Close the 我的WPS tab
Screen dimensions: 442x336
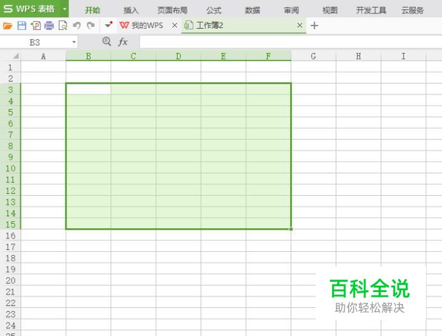[174, 26]
